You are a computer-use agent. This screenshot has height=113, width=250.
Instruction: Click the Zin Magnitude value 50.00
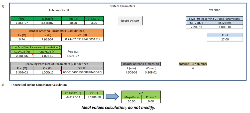[132, 101]
